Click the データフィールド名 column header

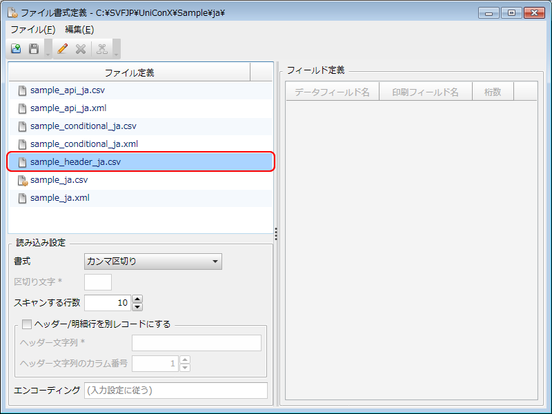point(332,92)
